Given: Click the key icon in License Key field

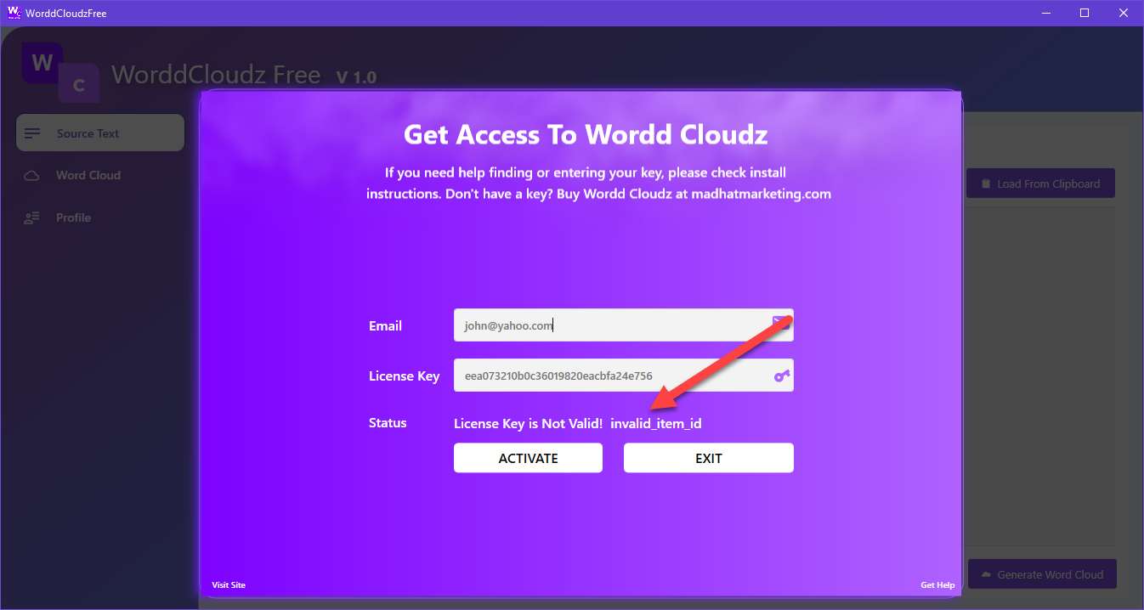Looking at the screenshot, I should pyautogui.click(x=781, y=376).
